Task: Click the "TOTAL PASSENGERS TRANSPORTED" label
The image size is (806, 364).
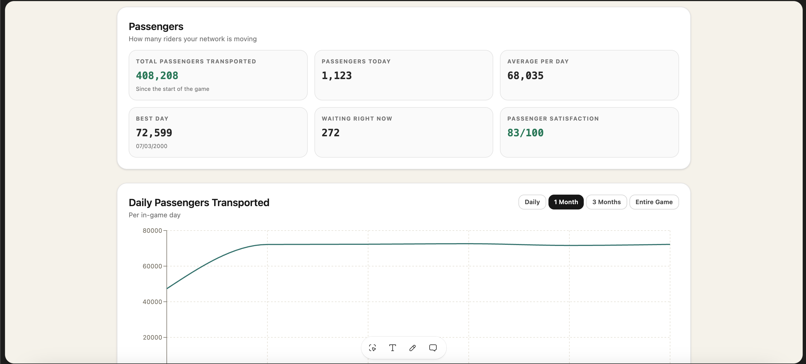Action: [196, 61]
